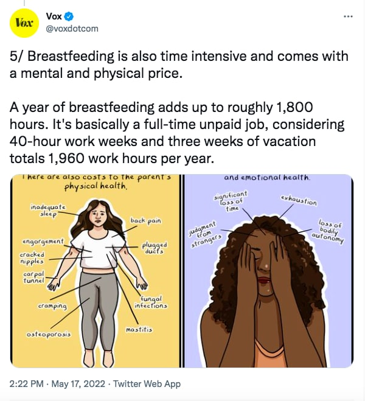The height and width of the screenshot is (401, 365).
Task: Open the tweet's more options menu
Action: [348, 16]
